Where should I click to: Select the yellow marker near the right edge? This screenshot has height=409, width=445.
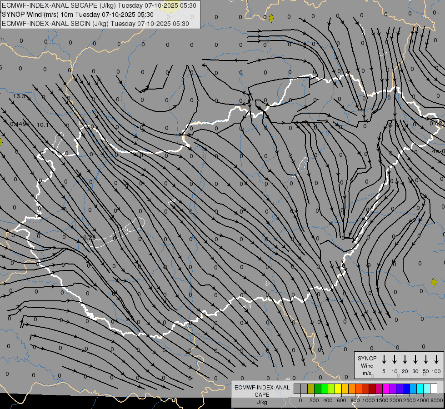[x=434, y=282]
